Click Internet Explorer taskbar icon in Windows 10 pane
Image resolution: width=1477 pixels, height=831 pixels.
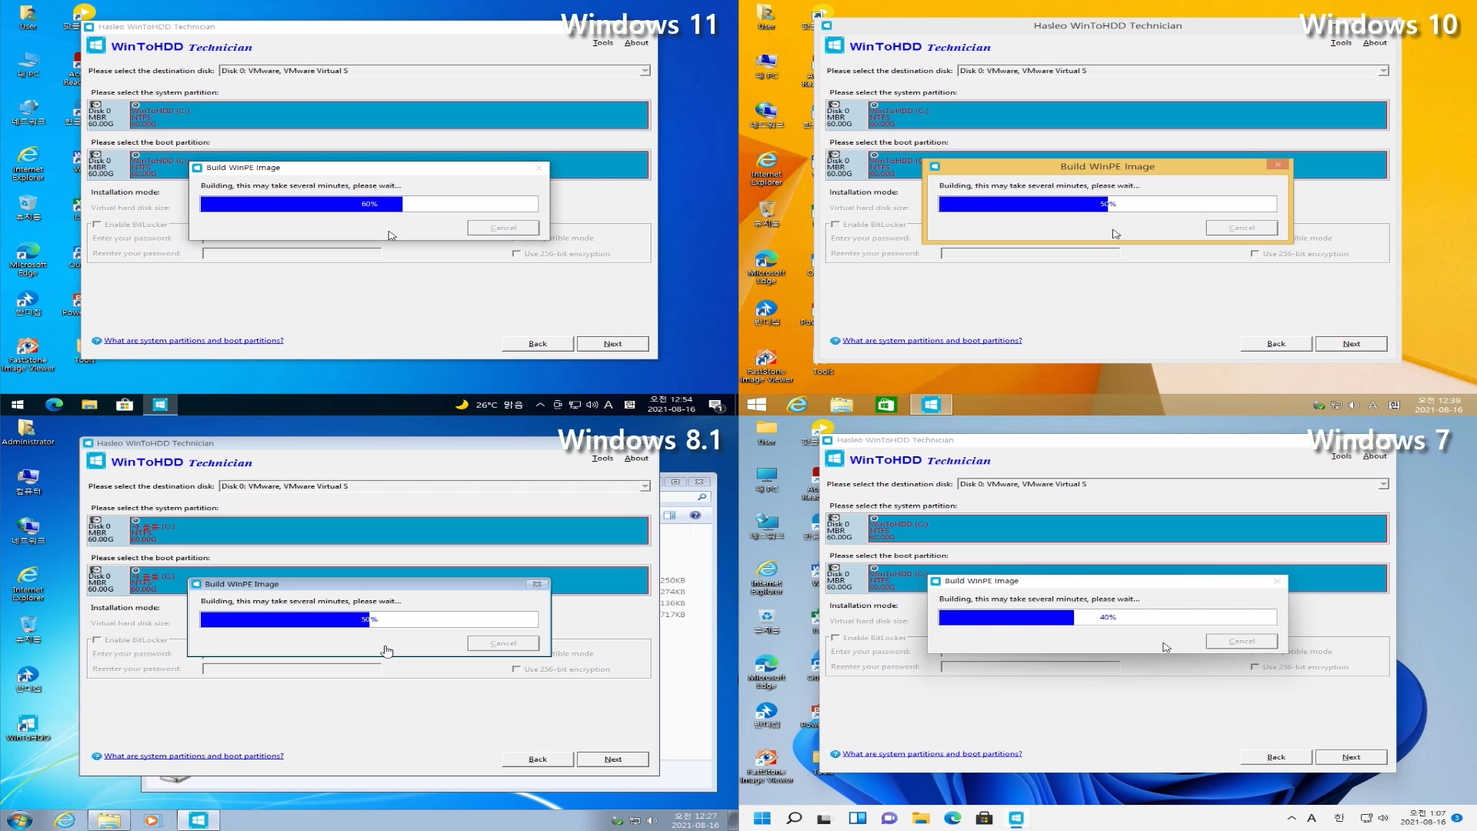pyautogui.click(x=798, y=405)
